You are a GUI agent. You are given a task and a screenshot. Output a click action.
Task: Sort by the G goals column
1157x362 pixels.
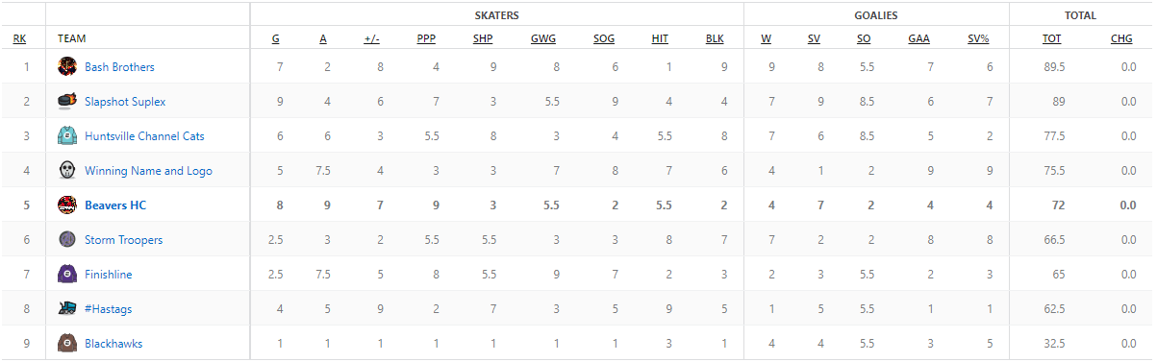coord(276,39)
